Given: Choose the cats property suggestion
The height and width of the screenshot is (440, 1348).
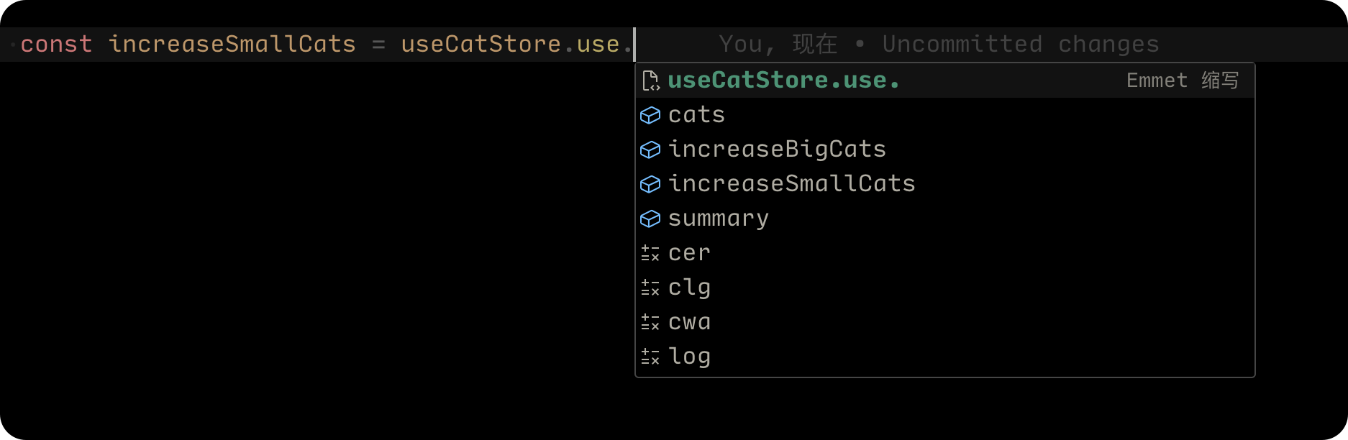Looking at the screenshot, I should tap(696, 115).
